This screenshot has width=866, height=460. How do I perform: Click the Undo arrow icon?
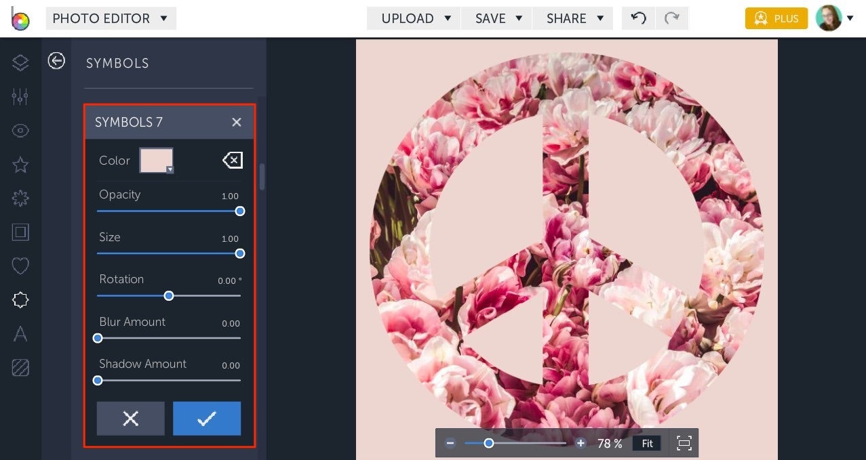637,18
